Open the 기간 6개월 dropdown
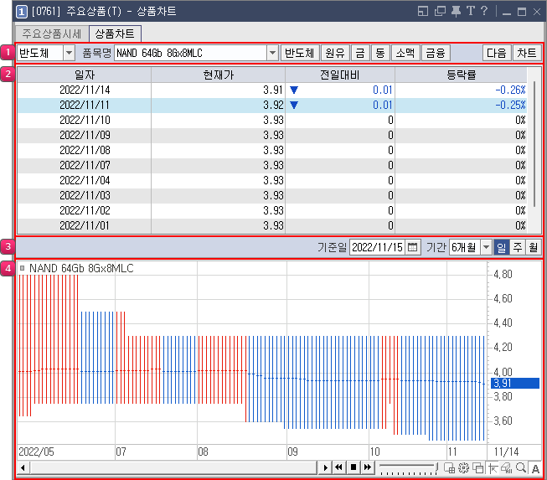The height and width of the screenshot is (480, 547). pyautogui.click(x=486, y=247)
